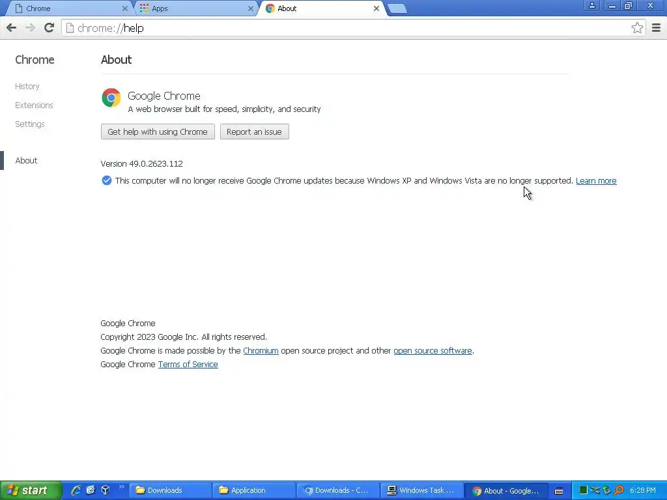667x500 pixels.
Task: Switch to Windows Task Manager in the taskbar
Action: tap(421, 491)
